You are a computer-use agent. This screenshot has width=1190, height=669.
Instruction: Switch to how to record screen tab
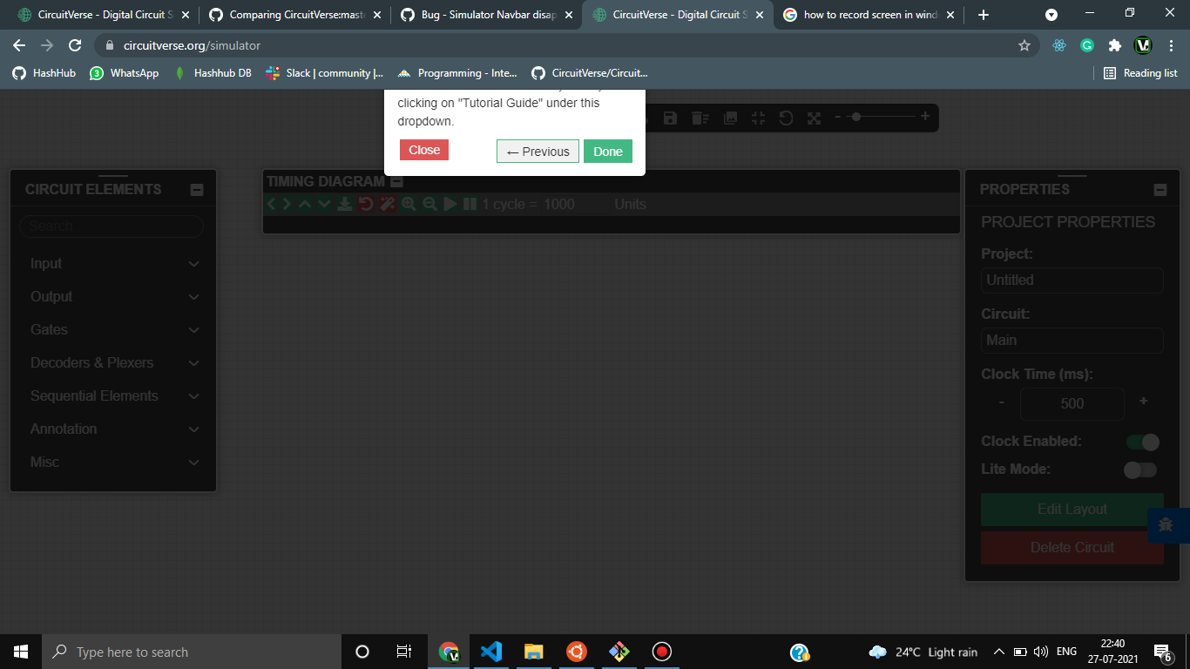coord(869,15)
